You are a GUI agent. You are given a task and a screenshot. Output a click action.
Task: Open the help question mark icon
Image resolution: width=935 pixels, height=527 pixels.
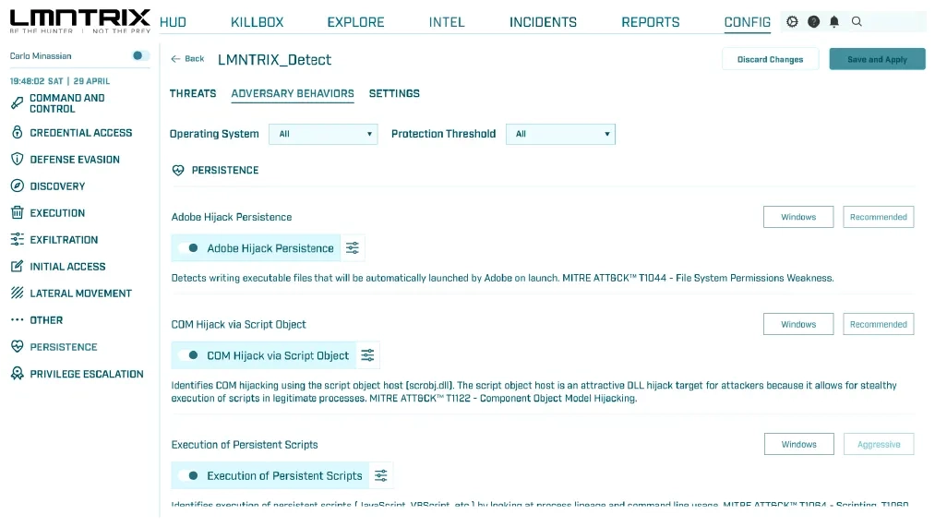[813, 21]
